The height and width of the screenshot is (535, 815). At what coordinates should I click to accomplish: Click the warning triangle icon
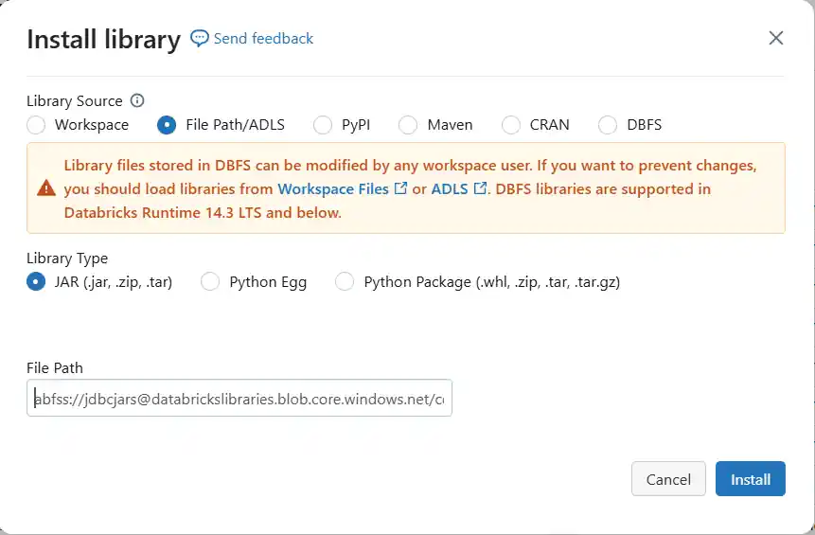click(45, 187)
